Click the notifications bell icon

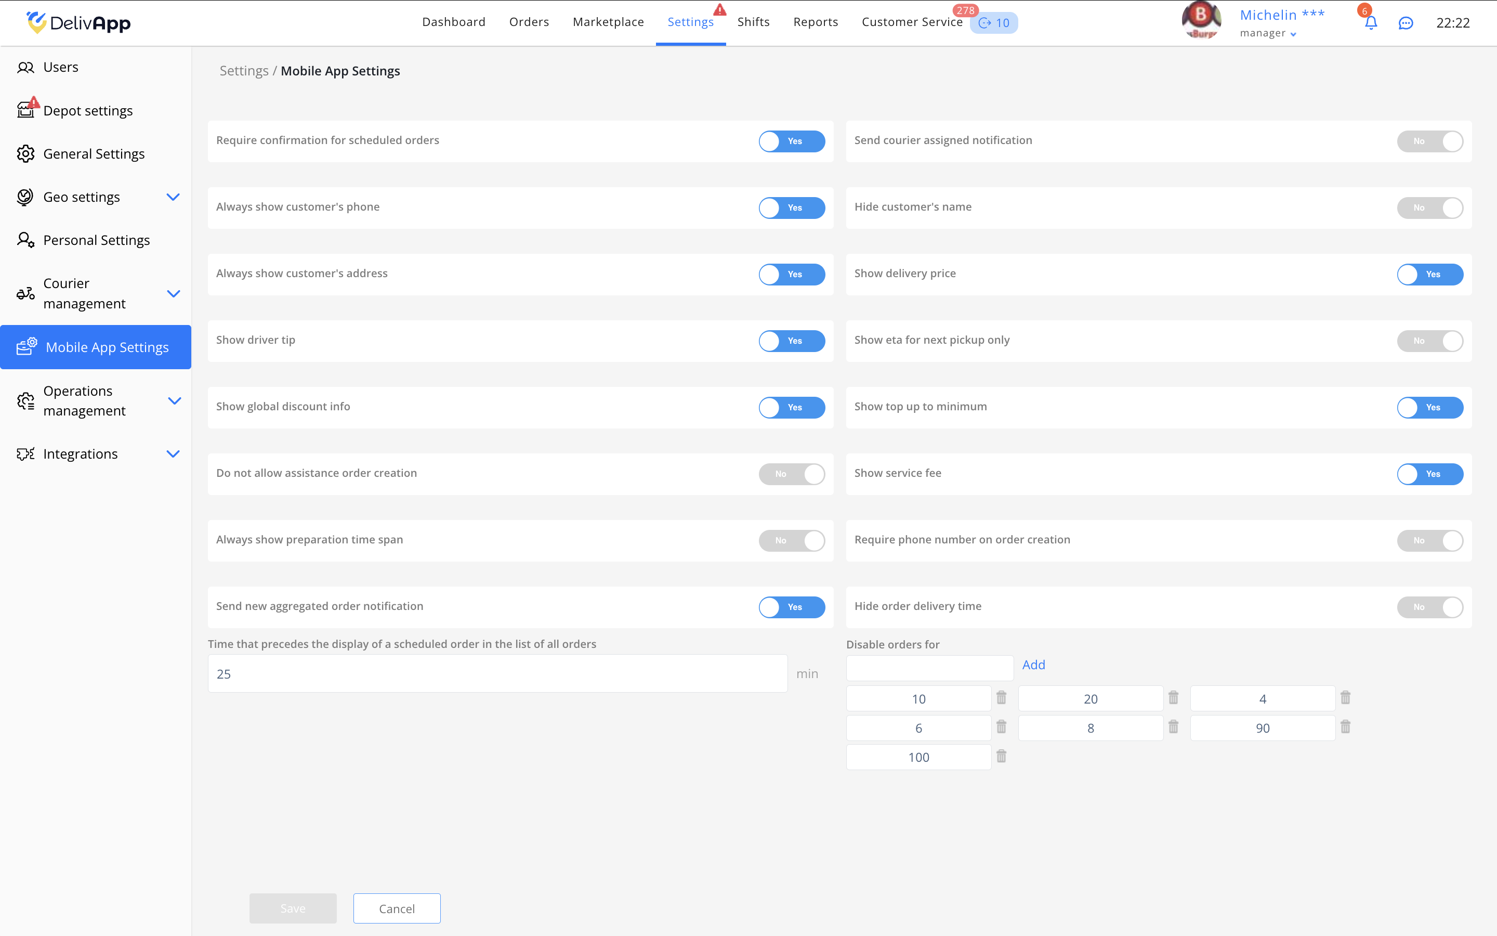coord(1370,23)
